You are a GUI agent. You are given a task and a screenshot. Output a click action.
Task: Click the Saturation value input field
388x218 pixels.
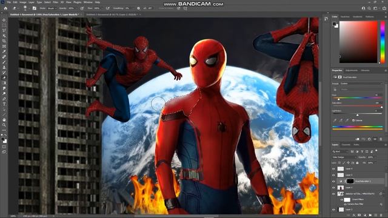(378, 103)
